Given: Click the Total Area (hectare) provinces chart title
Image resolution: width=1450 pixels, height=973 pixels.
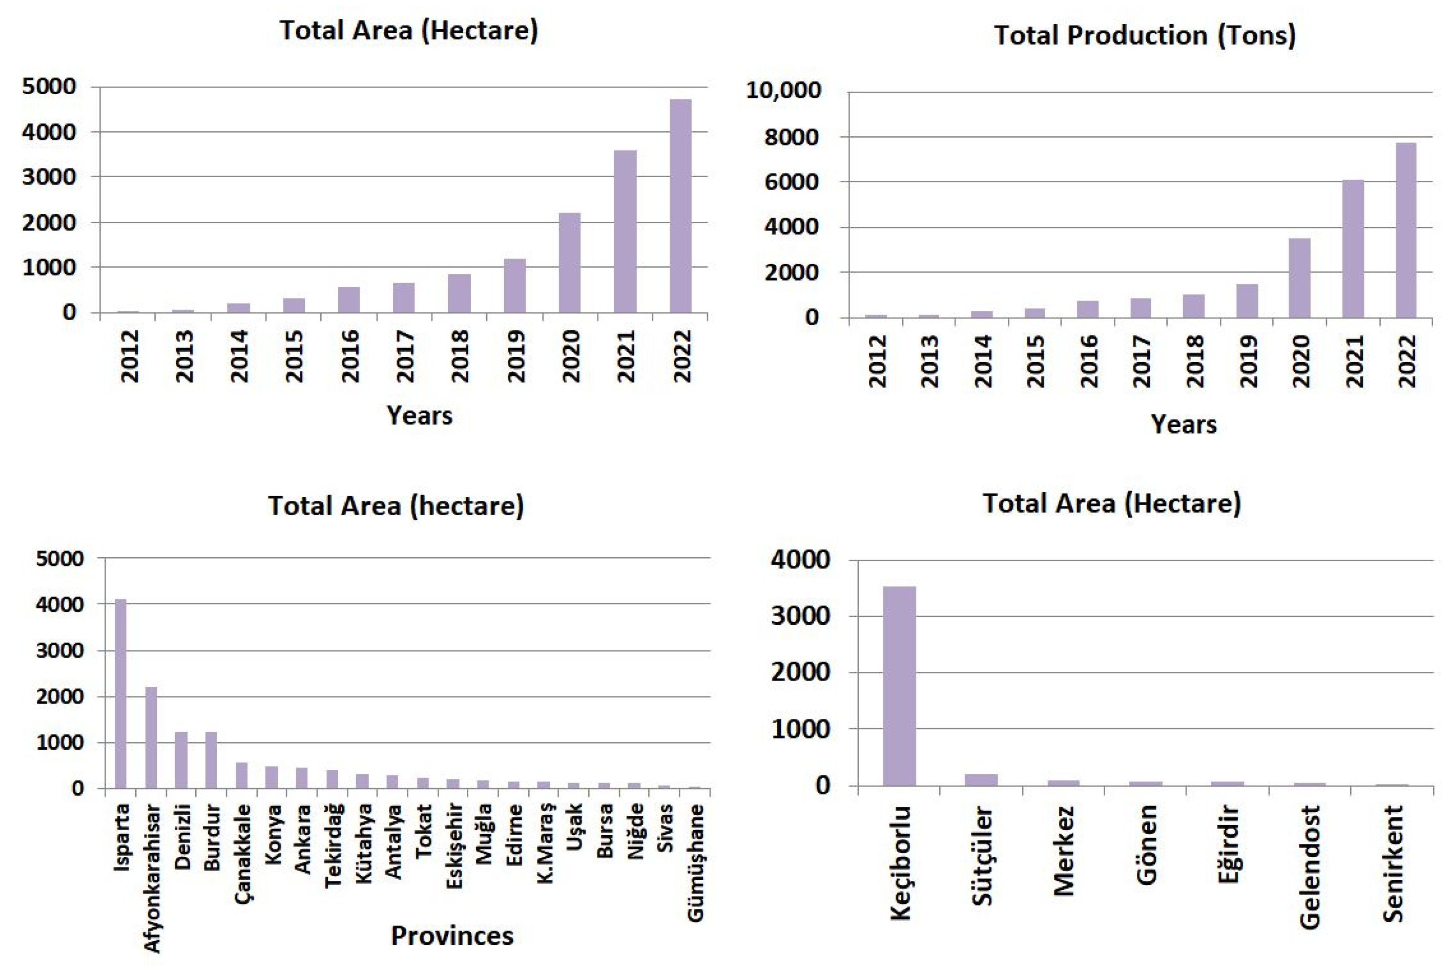Looking at the screenshot, I should pyautogui.click(x=396, y=506).
